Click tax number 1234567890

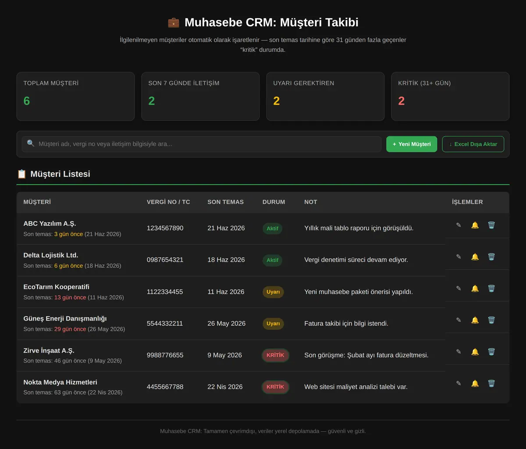(x=165, y=228)
